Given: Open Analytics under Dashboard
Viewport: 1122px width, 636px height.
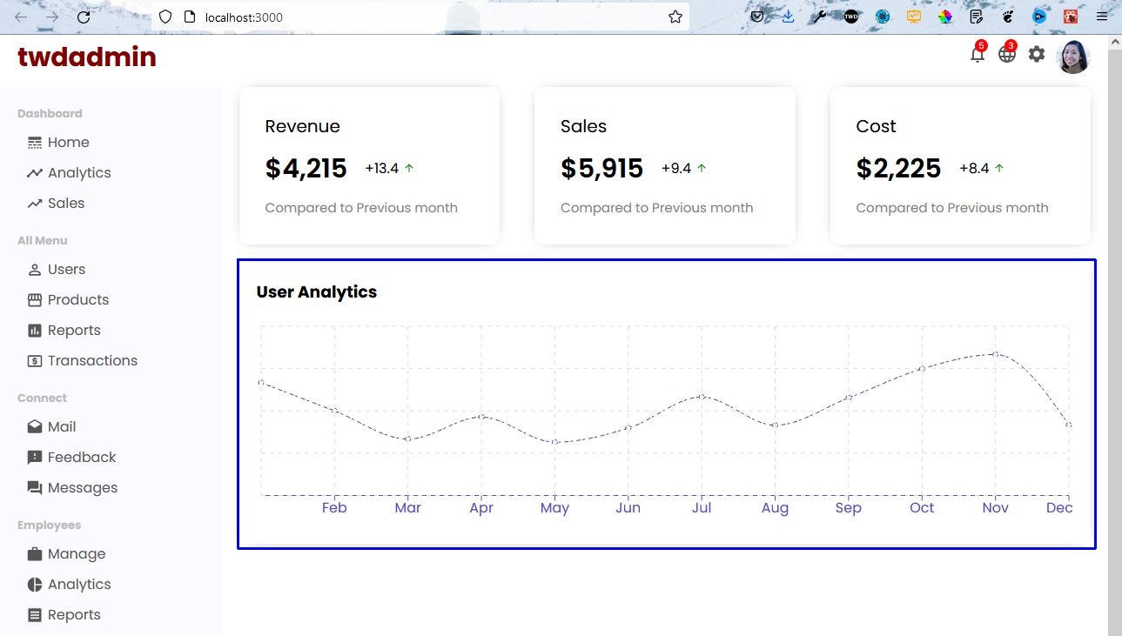Looking at the screenshot, I should click(79, 173).
